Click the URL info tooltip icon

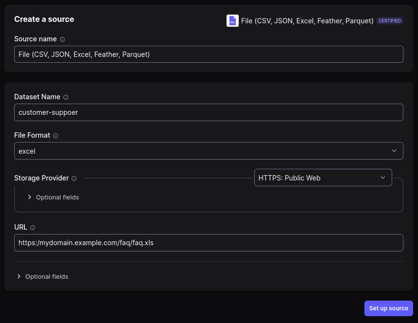32,227
